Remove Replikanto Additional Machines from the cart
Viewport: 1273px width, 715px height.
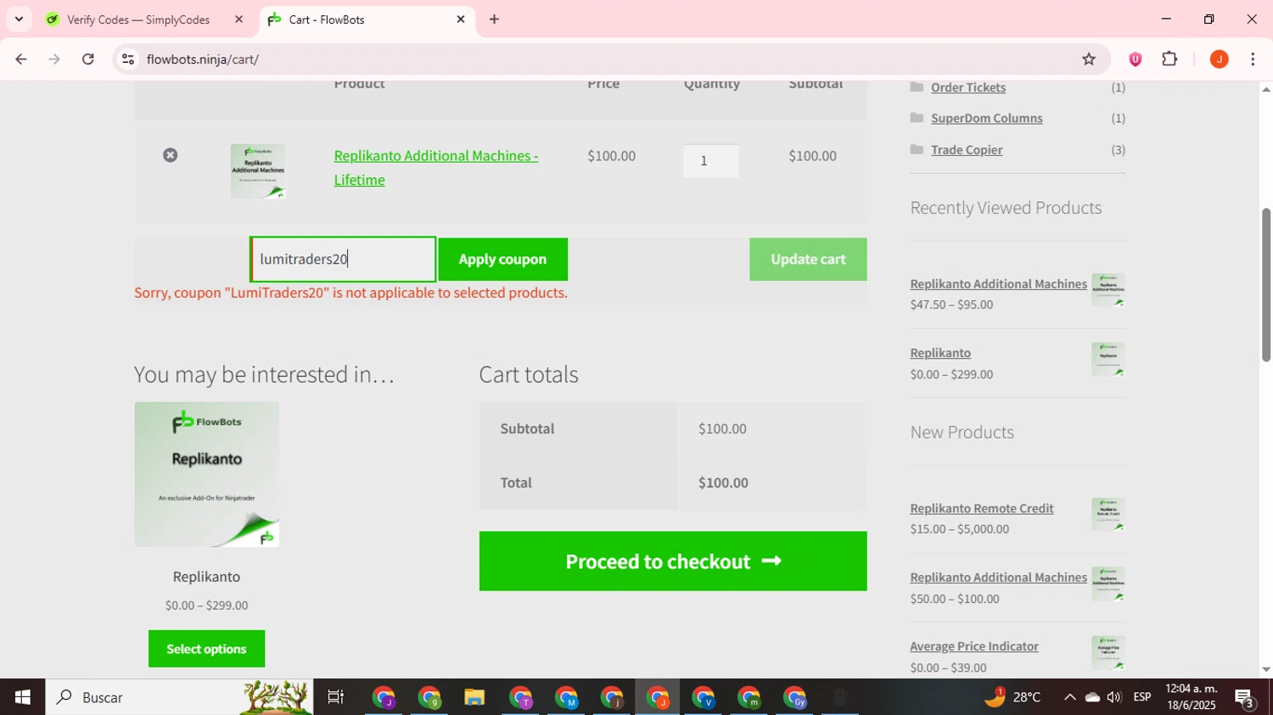point(171,155)
